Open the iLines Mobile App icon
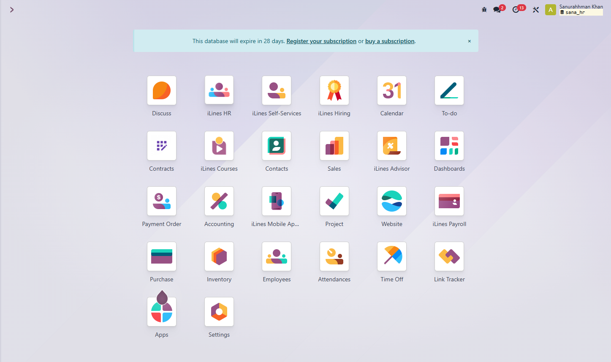 pos(277,201)
